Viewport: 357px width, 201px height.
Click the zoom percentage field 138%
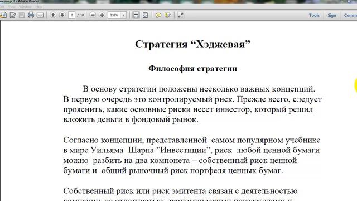[x=114, y=15]
